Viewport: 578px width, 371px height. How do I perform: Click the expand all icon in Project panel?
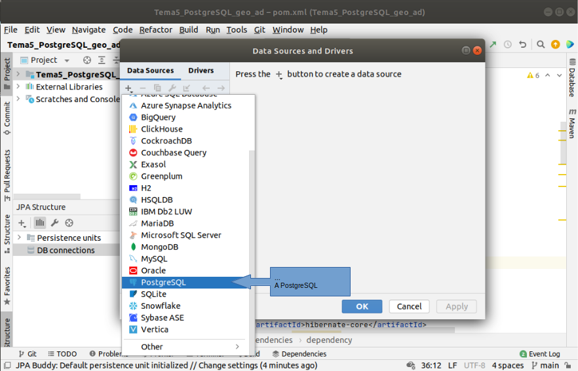tap(102, 60)
